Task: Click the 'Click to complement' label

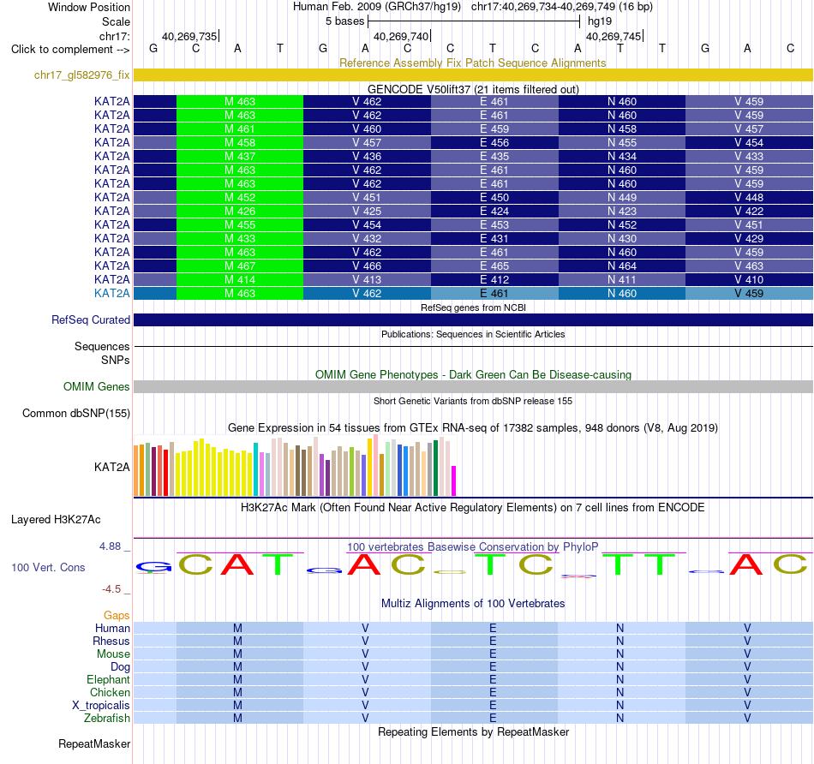Action: coord(70,50)
